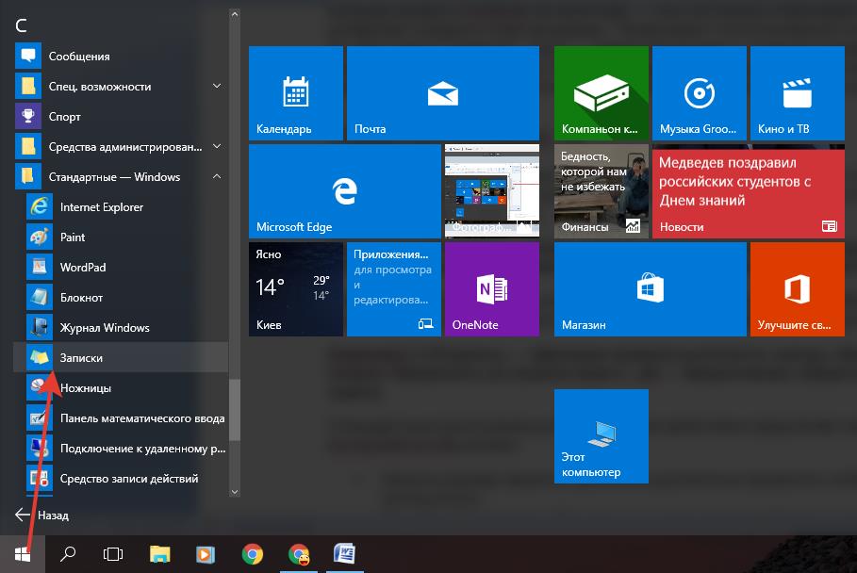Open Word from the taskbar
The height and width of the screenshot is (573, 857).
pyautogui.click(x=344, y=554)
